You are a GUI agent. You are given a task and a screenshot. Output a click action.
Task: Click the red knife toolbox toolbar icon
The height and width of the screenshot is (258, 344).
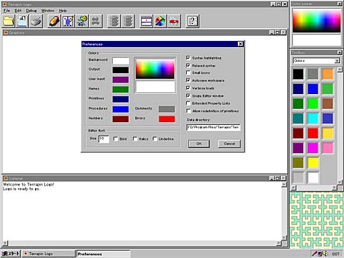point(174,21)
